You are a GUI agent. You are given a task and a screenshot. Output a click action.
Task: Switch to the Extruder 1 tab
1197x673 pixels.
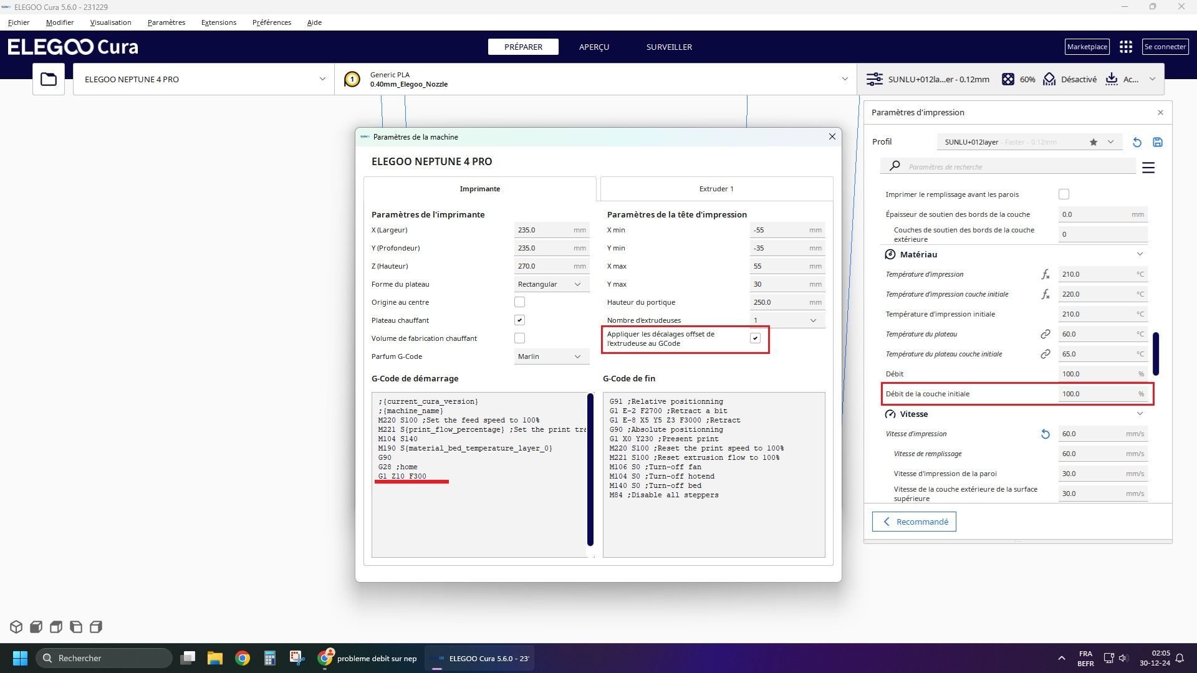[x=716, y=189]
